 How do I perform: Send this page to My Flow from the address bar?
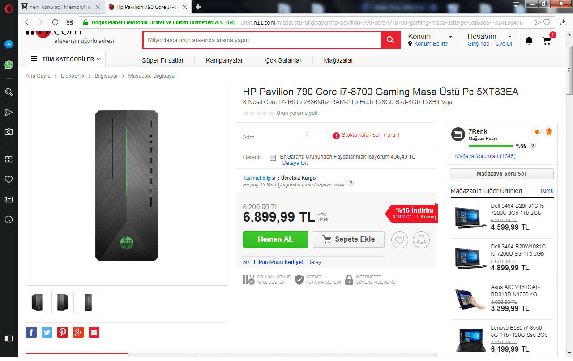click(538, 22)
